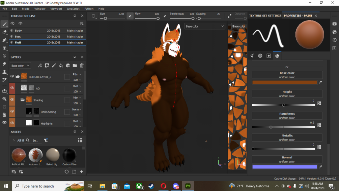This screenshot has height=191, width=339.
Task: Hide the DarkShading layer
Action: (x=12, y=111)
